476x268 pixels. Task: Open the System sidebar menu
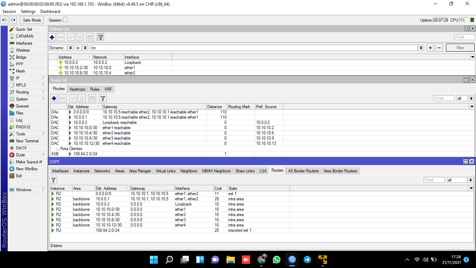tap(22, 99)
